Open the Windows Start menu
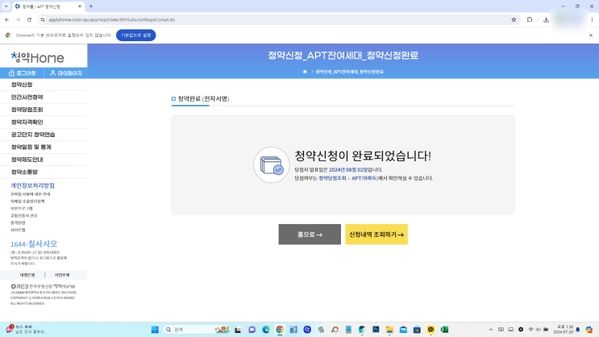This screenshot has height=337, width=599. (x=155, y=330)
